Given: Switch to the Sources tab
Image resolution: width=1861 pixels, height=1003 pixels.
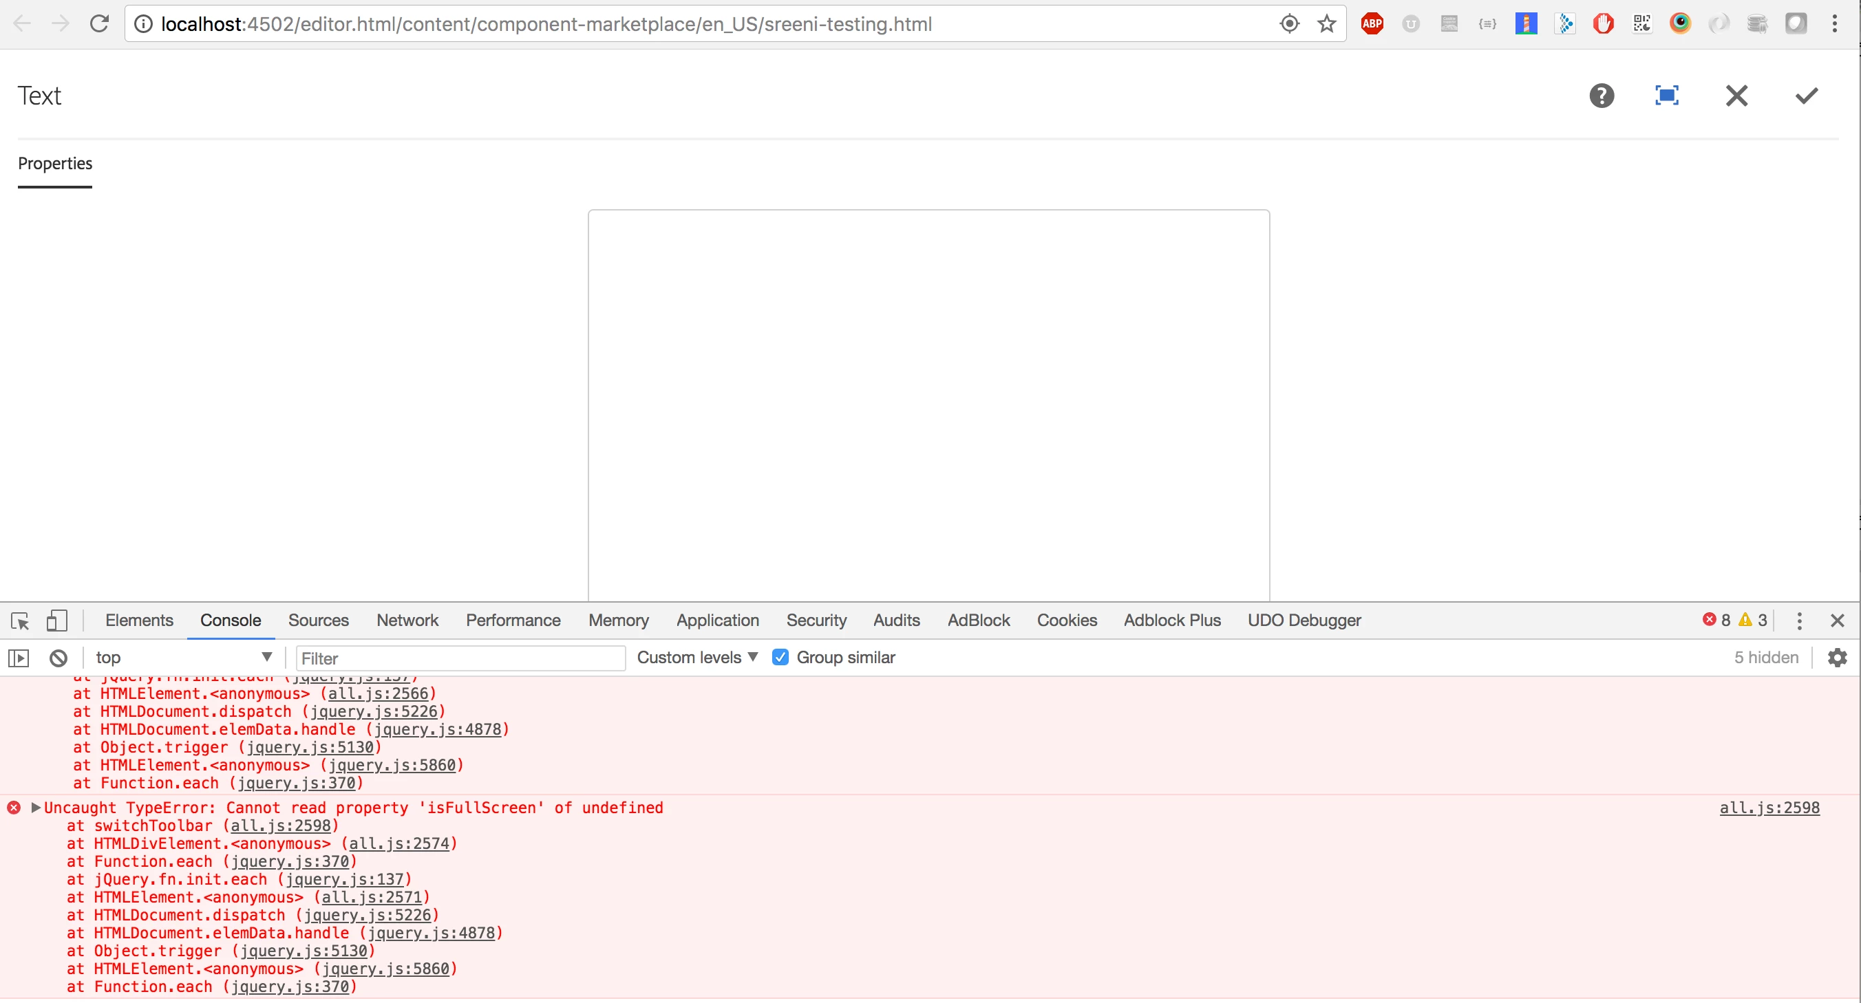Looking at the screenshot, I should (x=318, y=621).
